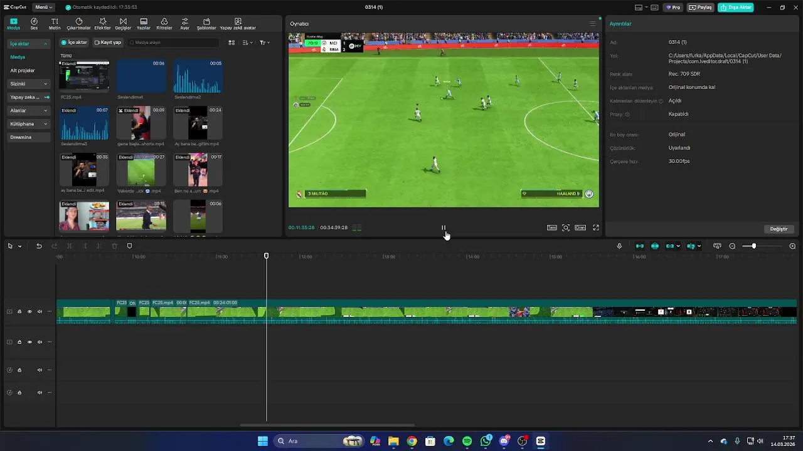803x451 pixels.
Task: Click the İçe aktar import button
Action: click(x=74, y=43)
